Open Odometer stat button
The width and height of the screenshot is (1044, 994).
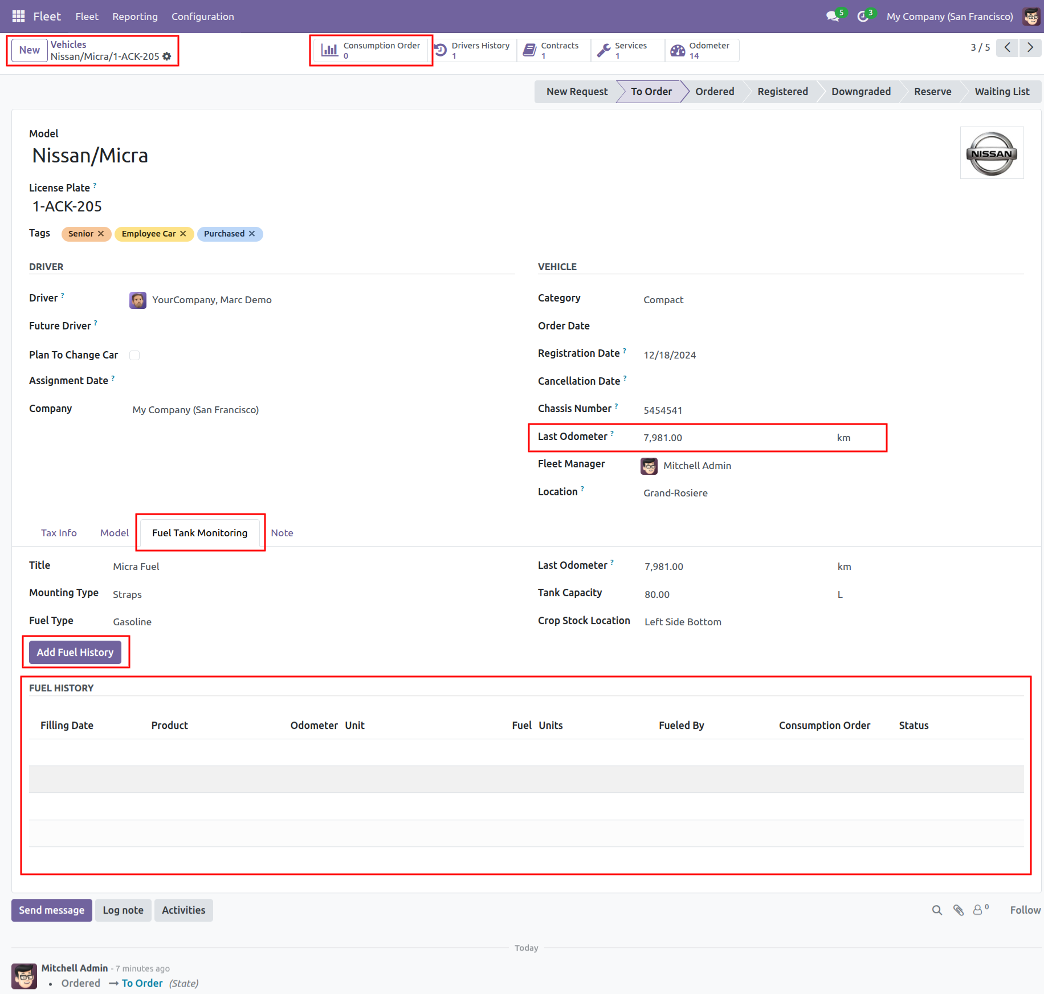tap(702, 50)
